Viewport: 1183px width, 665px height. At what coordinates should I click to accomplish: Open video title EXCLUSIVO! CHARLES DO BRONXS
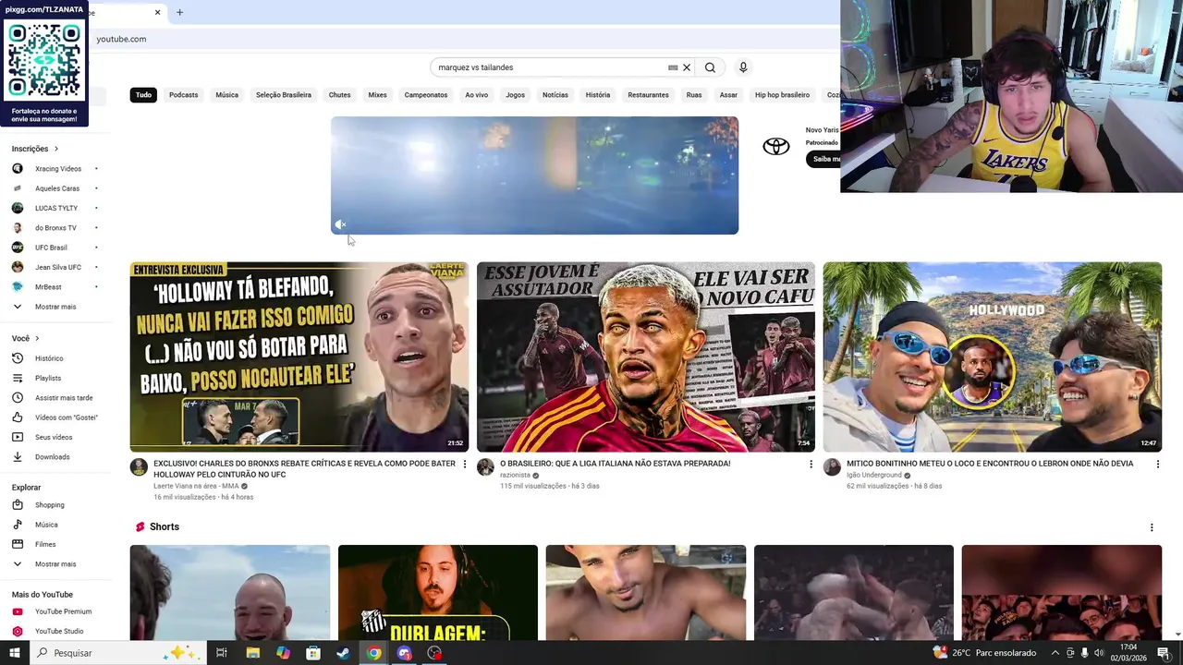coord(304,469)
